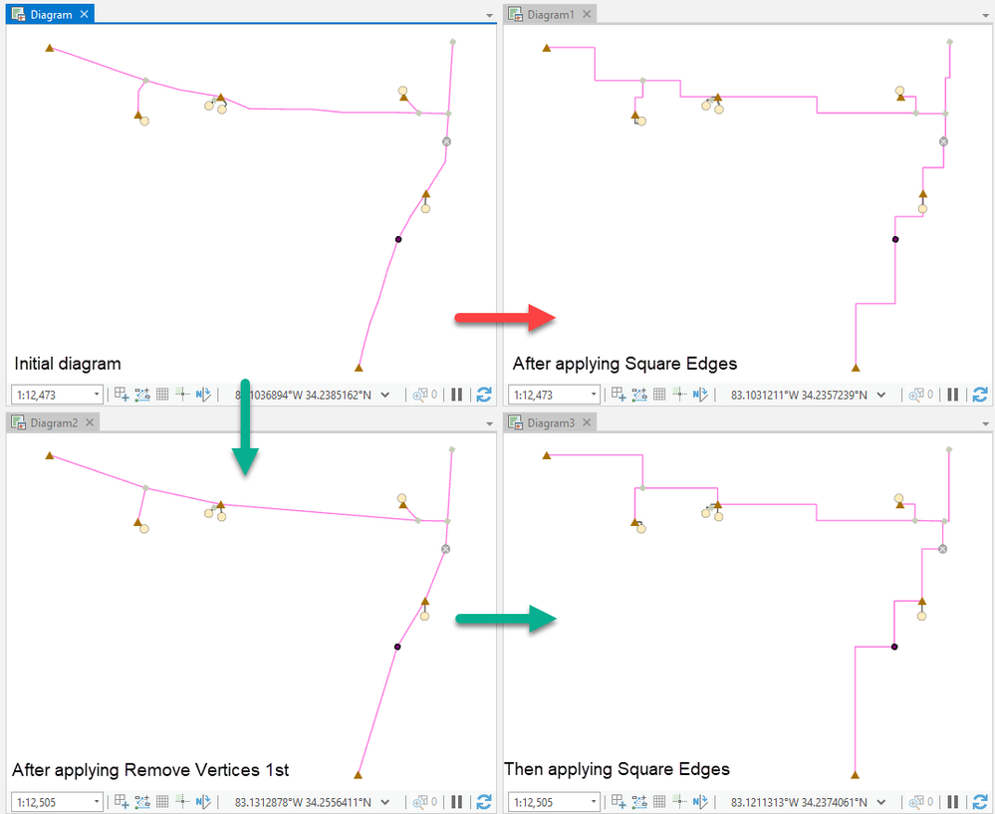Click the fixed scale icon in Diagram3 view
This screenshot has height=814, width=995.
coord(619,801)
